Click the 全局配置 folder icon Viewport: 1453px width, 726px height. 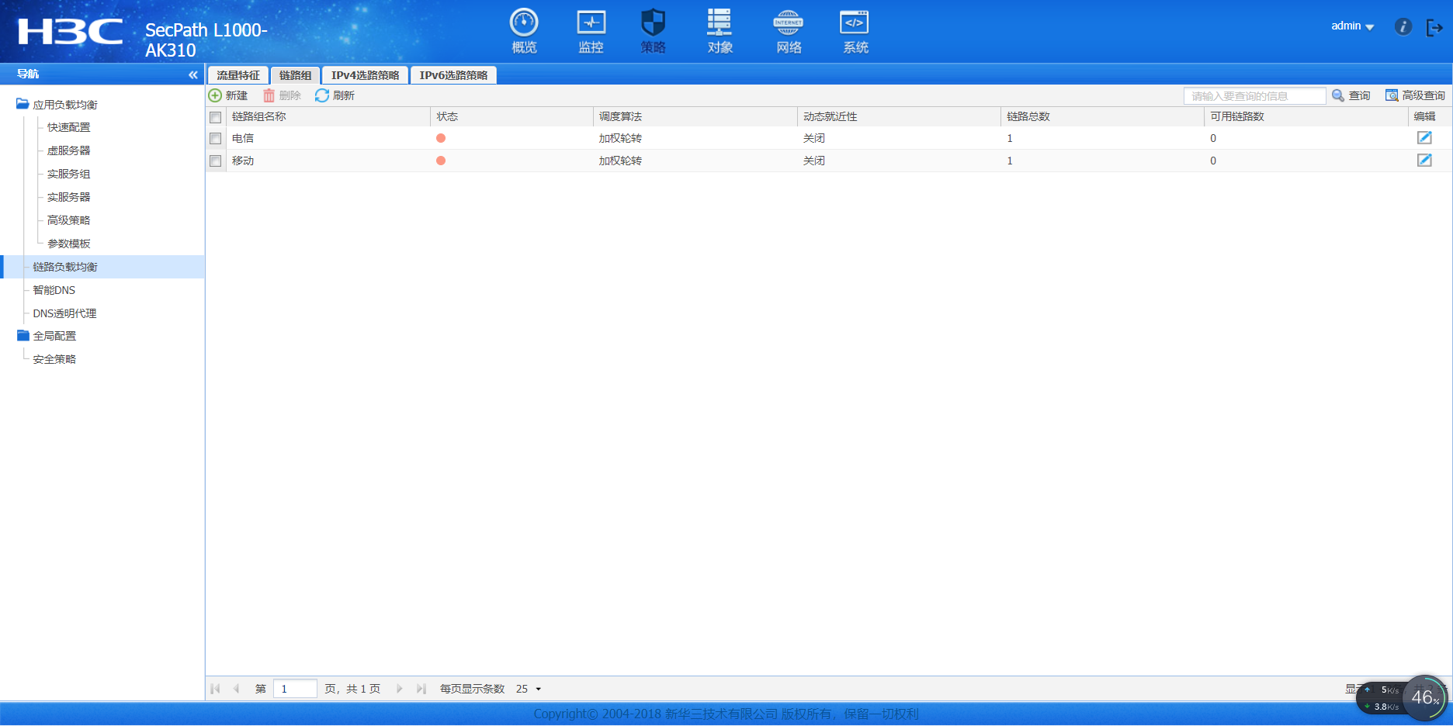coord(23,335)
